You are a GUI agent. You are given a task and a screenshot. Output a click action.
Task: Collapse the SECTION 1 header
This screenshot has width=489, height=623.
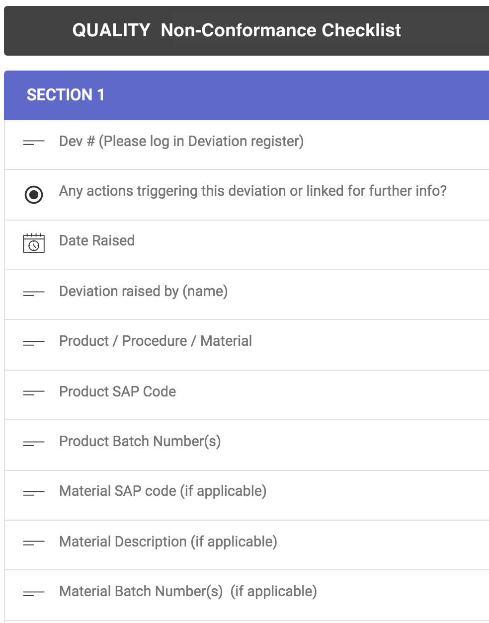click(x=66, y=95)
